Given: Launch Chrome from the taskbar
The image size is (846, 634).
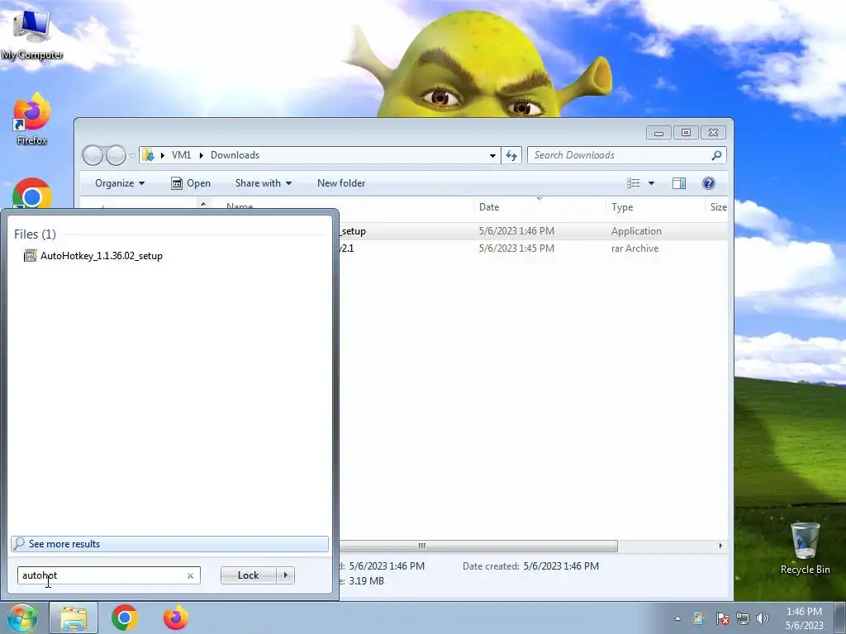Looking at the screenshot, I should (x=125, y=617).
